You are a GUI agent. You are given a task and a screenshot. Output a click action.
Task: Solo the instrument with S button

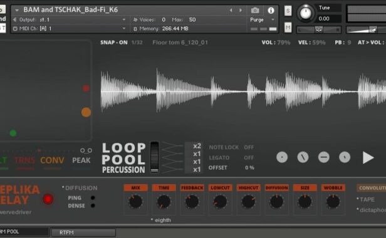[288, 11]
